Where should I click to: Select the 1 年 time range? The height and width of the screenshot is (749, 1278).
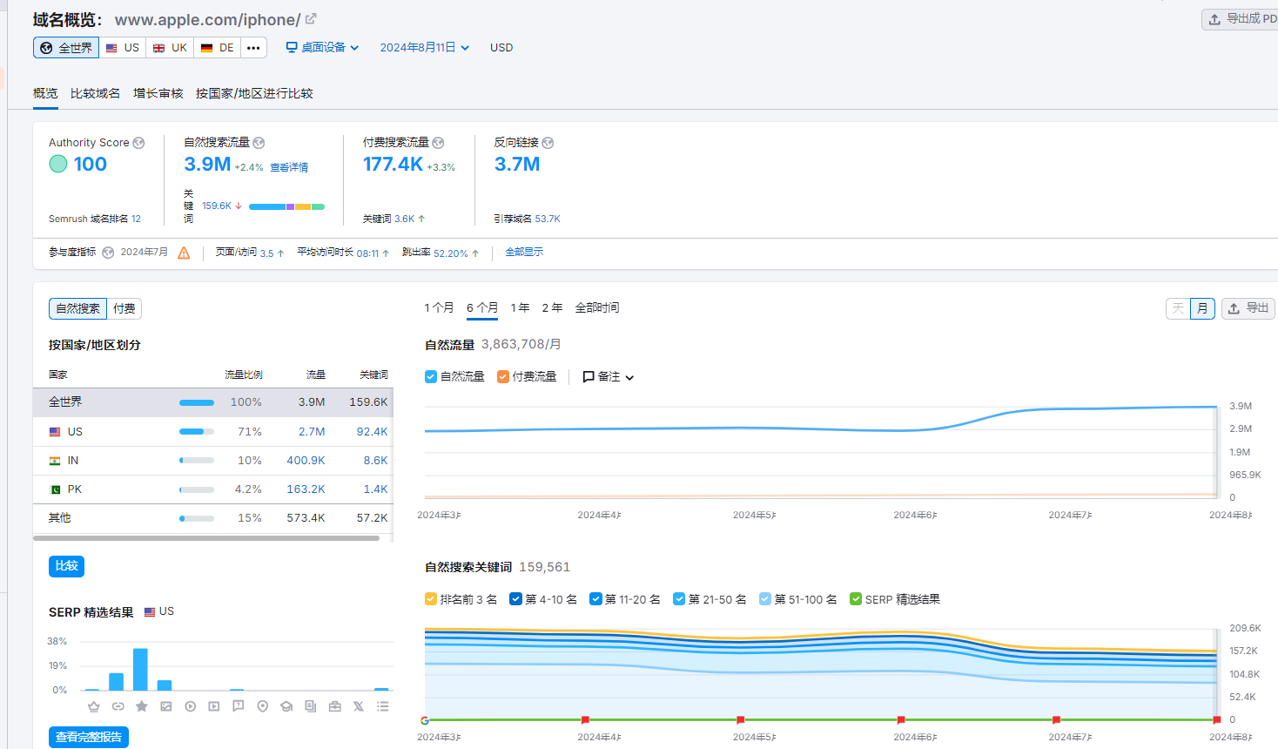[520, 307]
